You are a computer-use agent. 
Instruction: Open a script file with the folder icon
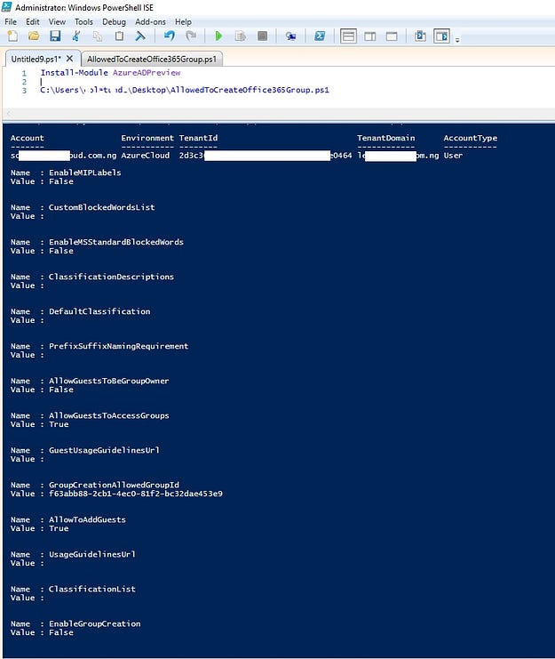point(34,36)
